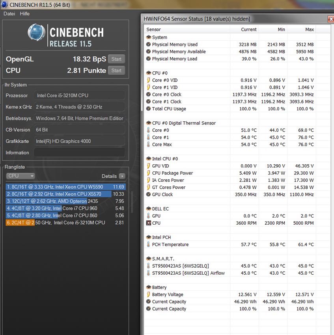
Task: Click the Cinebench globe logo
Action: tap(36, 32)
